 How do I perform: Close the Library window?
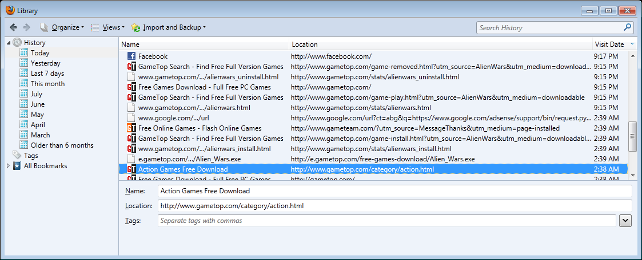point(628,11)
